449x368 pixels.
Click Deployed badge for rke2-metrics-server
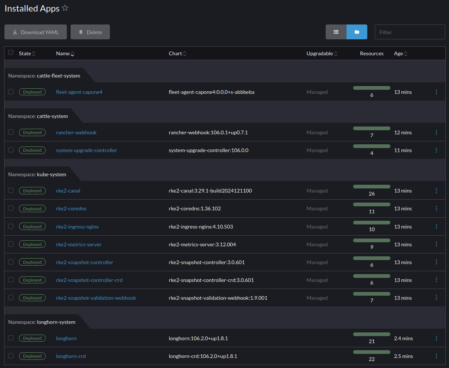32,244
